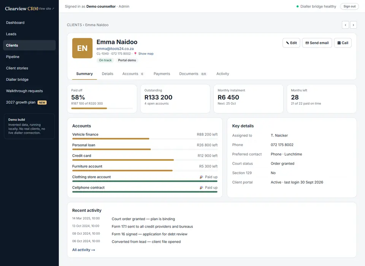The height and width of the screenshot is (266, 365).
Task: Click the R12 900 left amount
Action: click(208, 156)
